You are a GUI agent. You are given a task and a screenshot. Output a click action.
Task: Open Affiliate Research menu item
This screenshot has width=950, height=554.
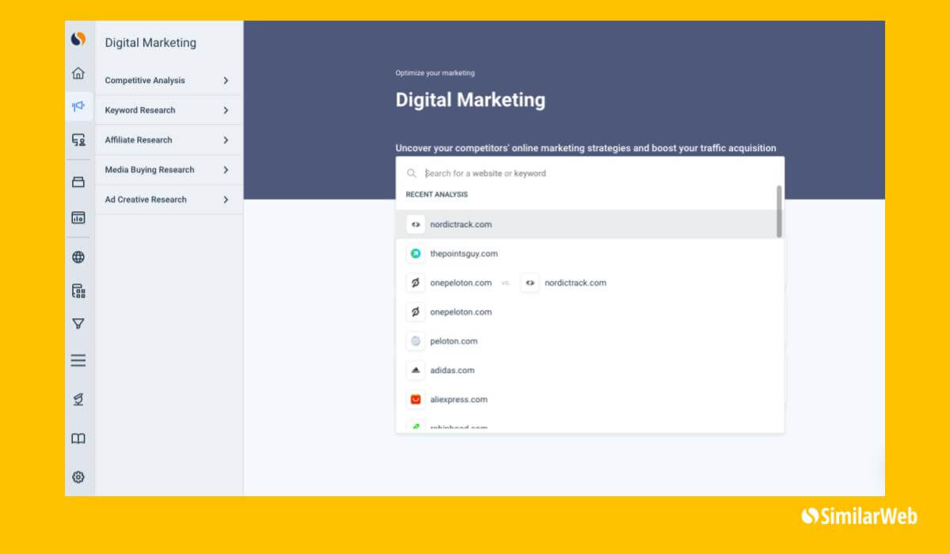169,140
